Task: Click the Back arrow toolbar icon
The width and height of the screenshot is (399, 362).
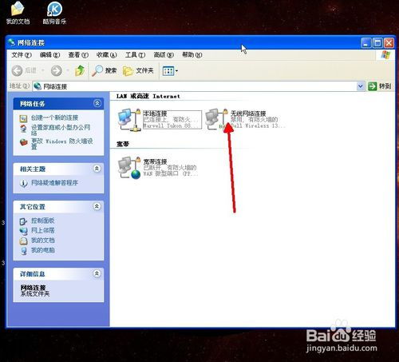Action: point(18,70)
